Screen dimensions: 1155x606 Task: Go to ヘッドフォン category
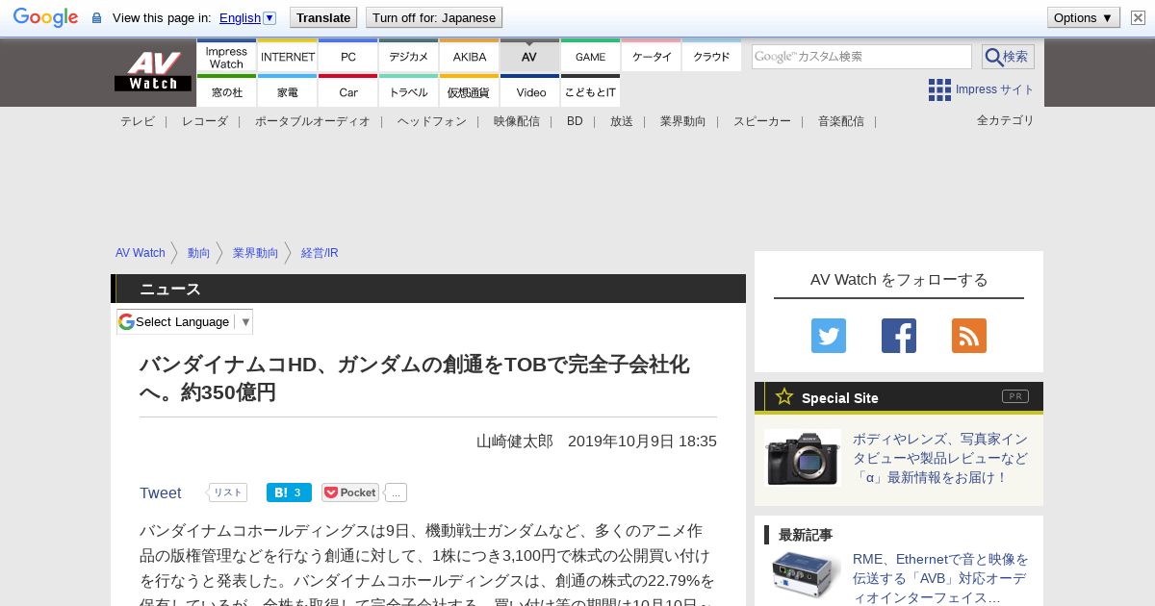(432, 121)
